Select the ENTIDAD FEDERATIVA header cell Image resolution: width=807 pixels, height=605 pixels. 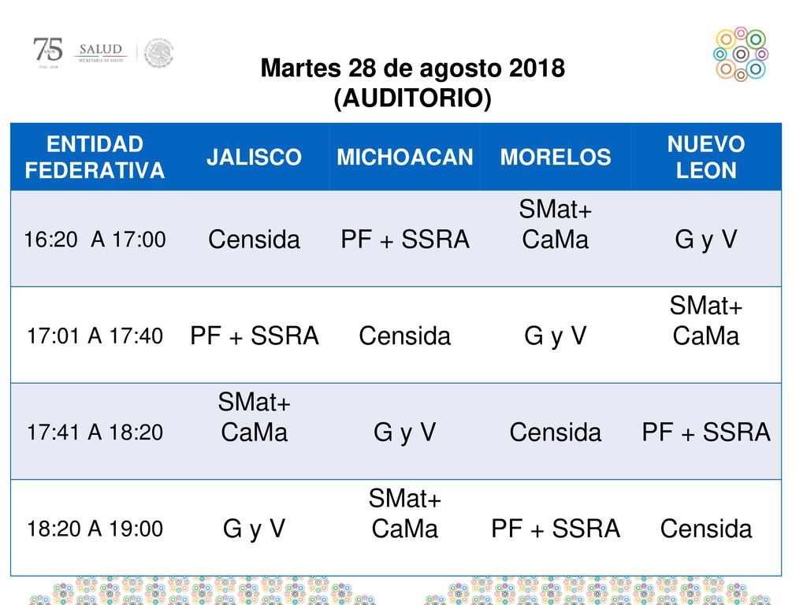(95, 157)
